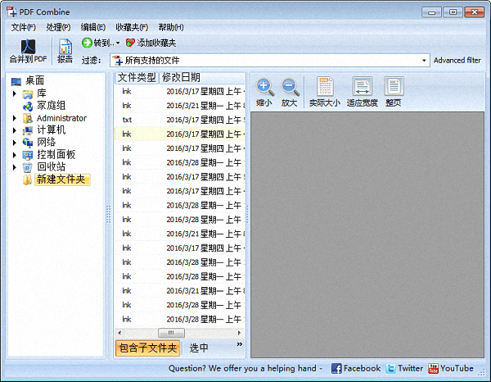The image size is (491, 382).
Task: Expand the Control Panel (控制面板) node
Action: point(15,155)
